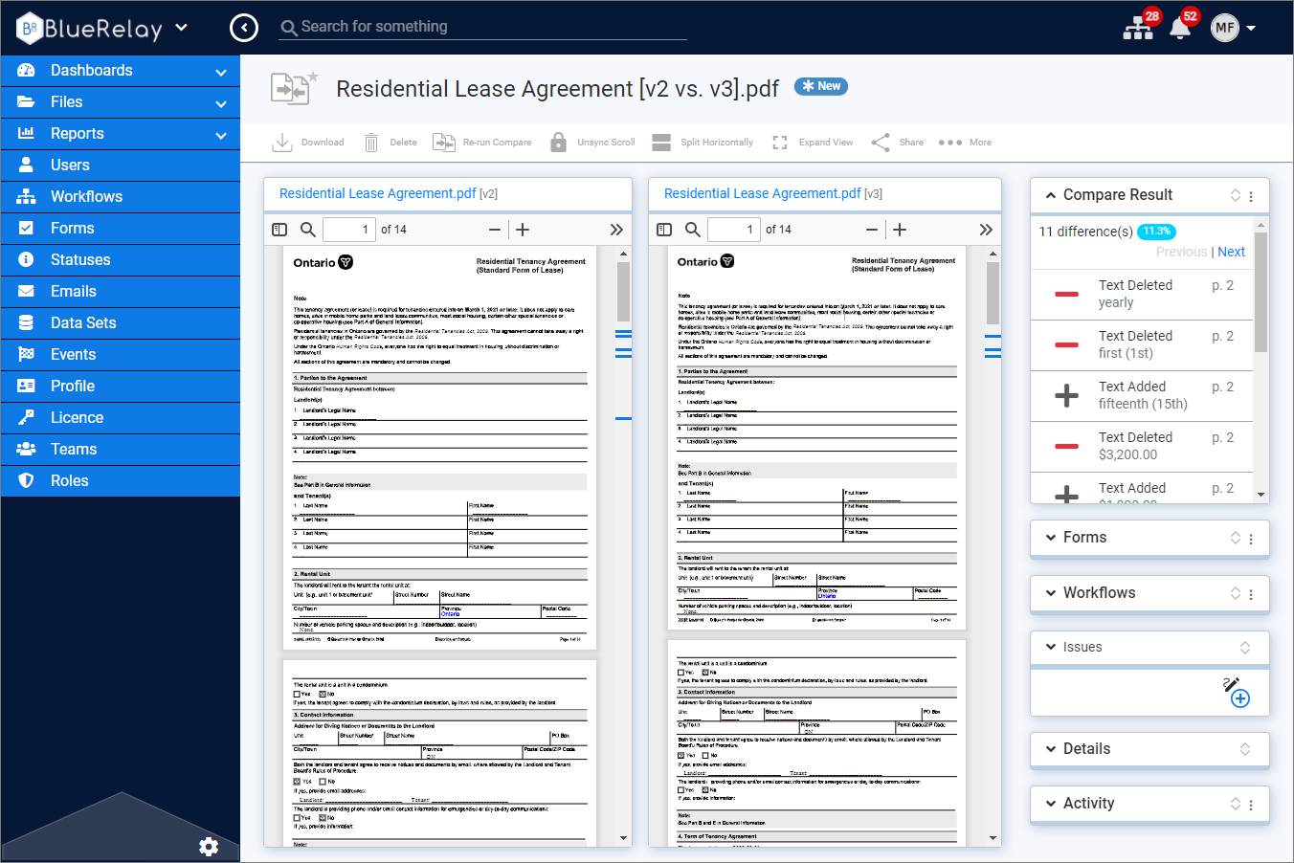The height and width of the screenshot is (863, 1294).
Task: Click search icon in v3 viewer
Action: click(x=693, y=230)
